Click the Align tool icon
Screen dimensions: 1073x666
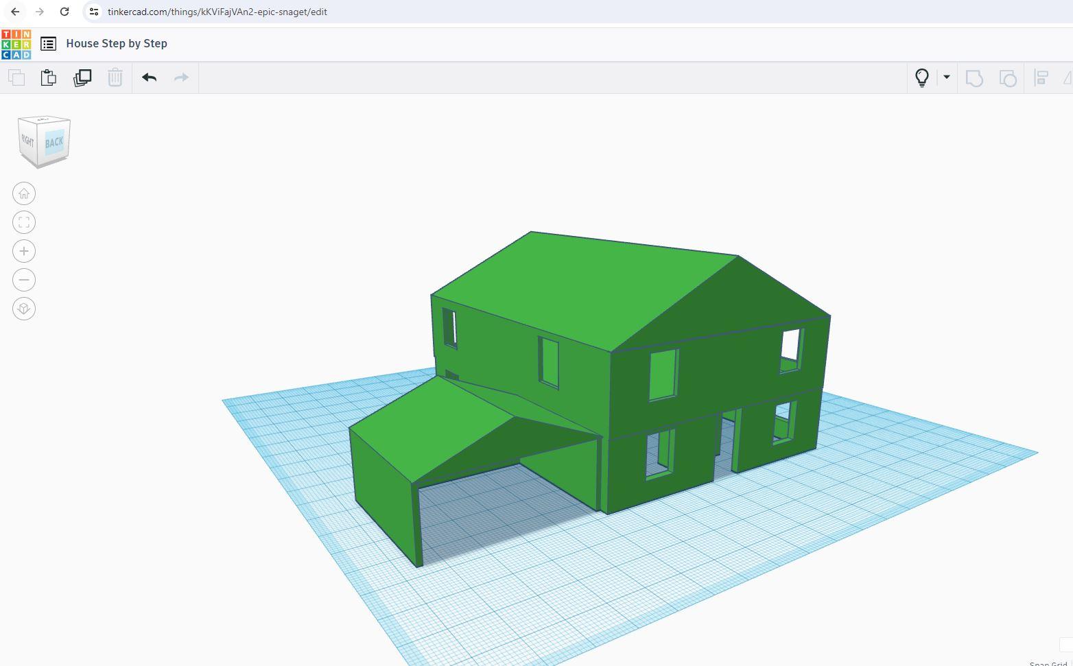pos(1041,78)
